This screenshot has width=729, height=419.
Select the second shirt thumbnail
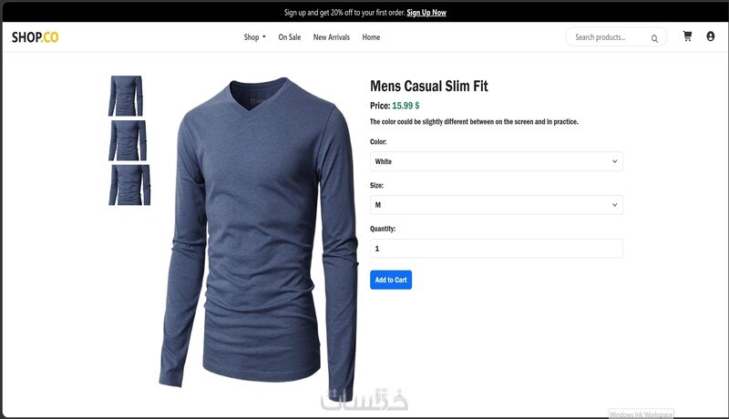pyautogui.click(x=128, y=140)
